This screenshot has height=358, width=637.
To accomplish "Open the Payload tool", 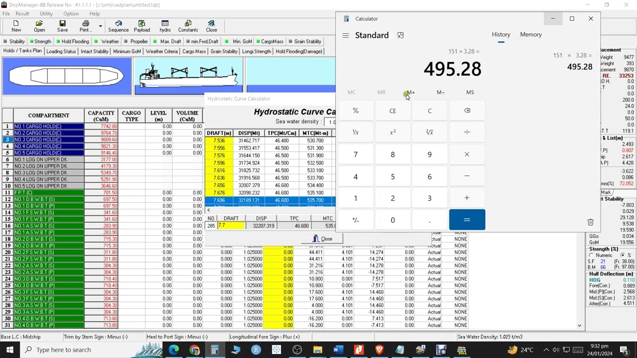I will (x=142, y=26).
